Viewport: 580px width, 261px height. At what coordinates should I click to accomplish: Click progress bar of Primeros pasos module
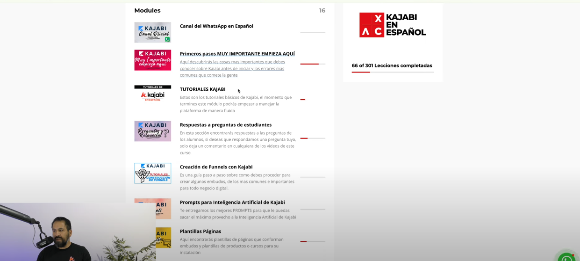313,64
